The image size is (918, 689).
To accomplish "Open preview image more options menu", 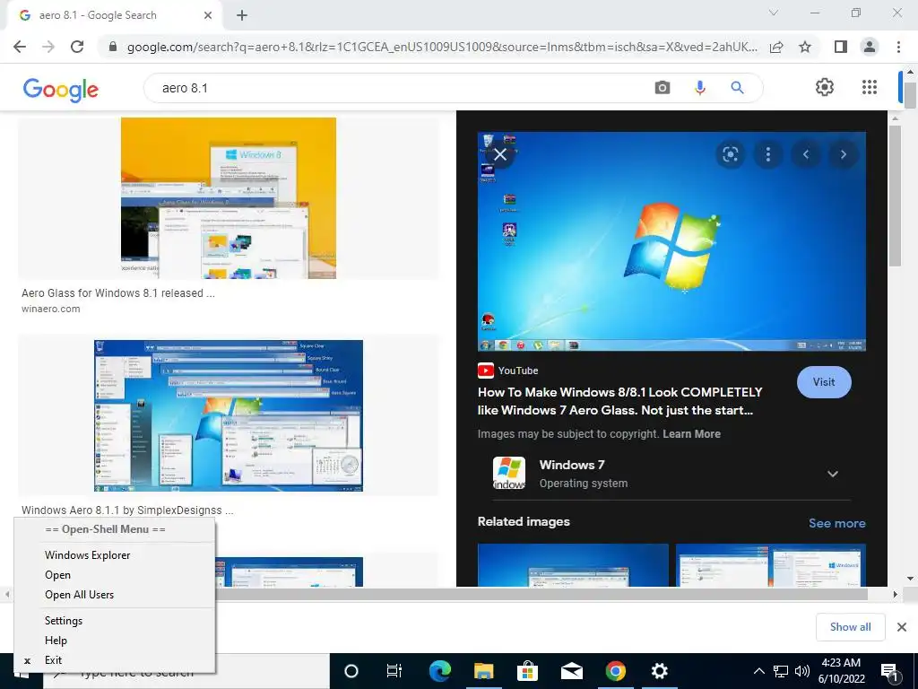I will (768, 154).
